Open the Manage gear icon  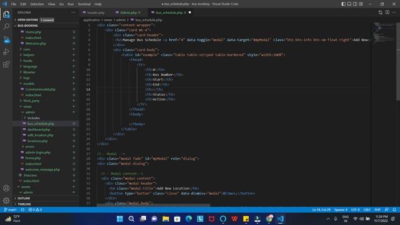tap(6, 201)
